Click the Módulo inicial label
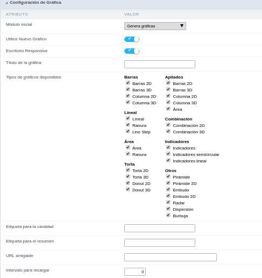This screenshot has height=278, width=262. click(19, 25)
